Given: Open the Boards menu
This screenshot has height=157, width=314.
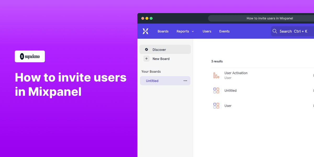Looking at the screenshot, I should point(163,31).
